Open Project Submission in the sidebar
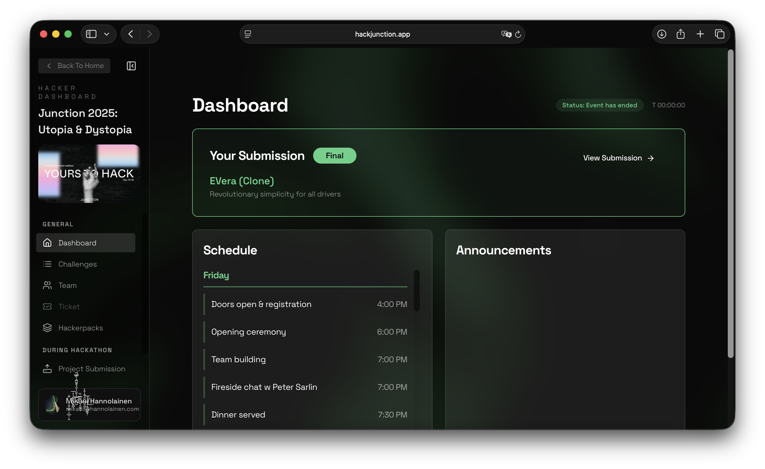Image resolution: width=765 pixels, height=469 pixels. (x=92, y=369)
